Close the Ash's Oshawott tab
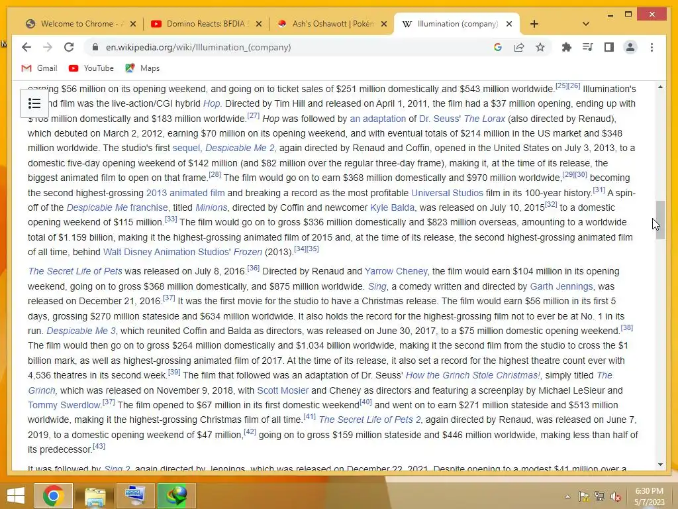The image size is (678, 509). tap(384, 25)
